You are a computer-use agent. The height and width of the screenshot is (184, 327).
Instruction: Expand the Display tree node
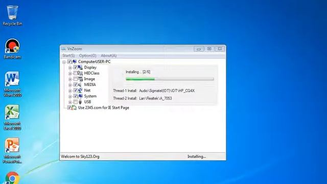(70, 67)
